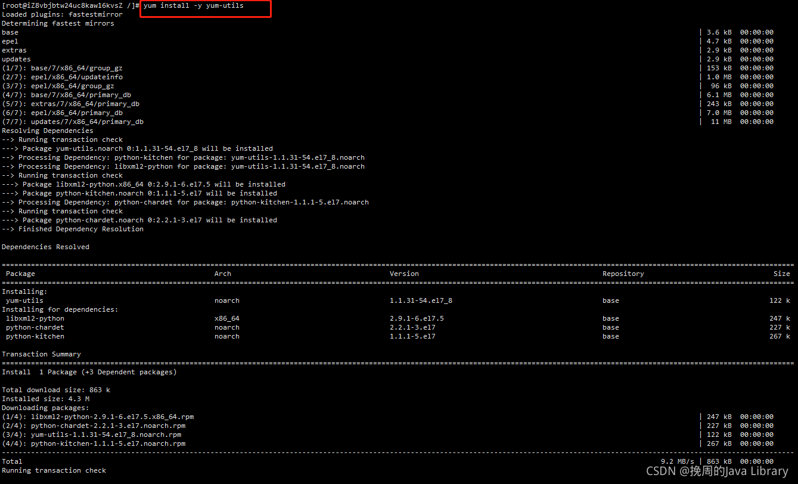Click 'Downloading packages:' line
Viewport: 798px width, 484px height.
coord(45,408)
